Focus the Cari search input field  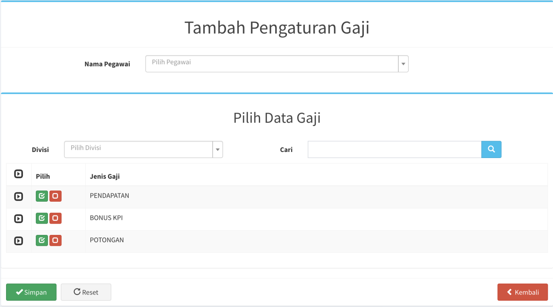(x=394, y=149)
